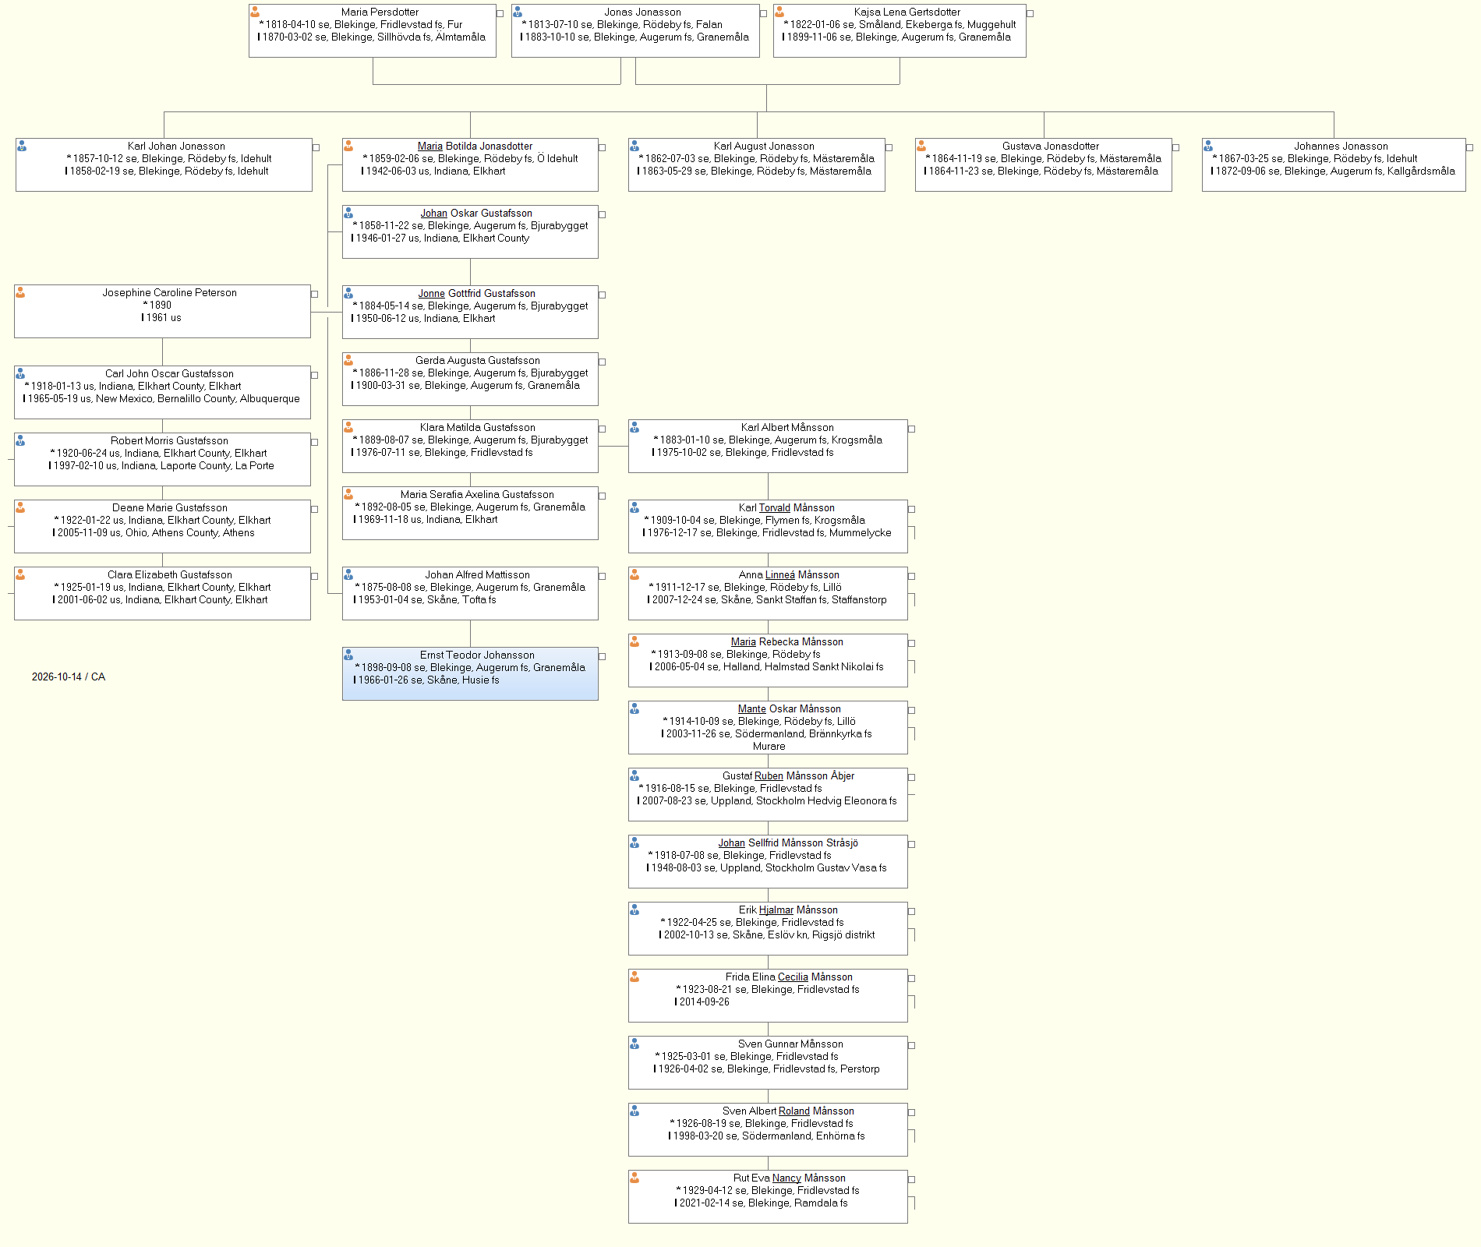This screenshot has width=1481, height=1247.
Task: Expand the box on Anna Linneá Månsson's card
Action: pyautogui.click(x=911, y=576)
